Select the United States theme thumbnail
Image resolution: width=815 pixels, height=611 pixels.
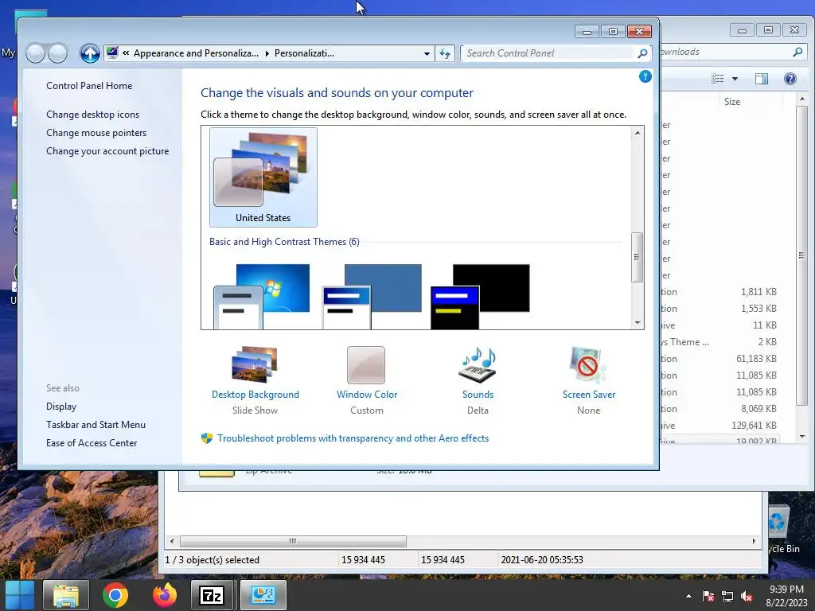(x=263, y=177)
